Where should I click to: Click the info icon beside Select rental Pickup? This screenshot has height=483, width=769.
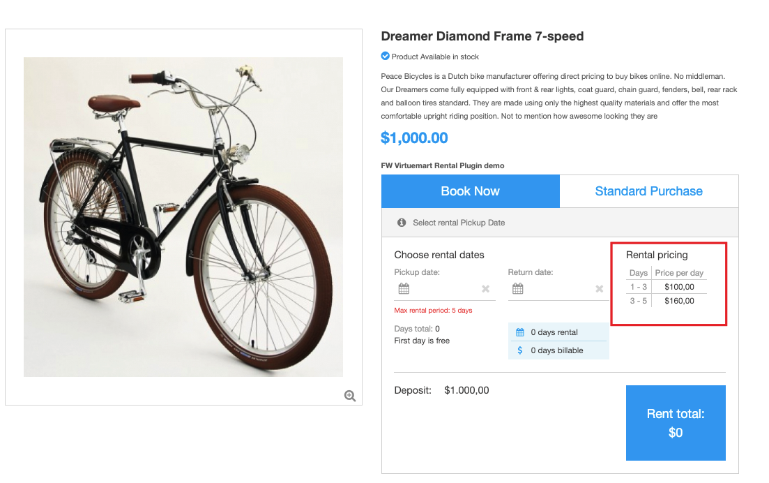point(402,223)
